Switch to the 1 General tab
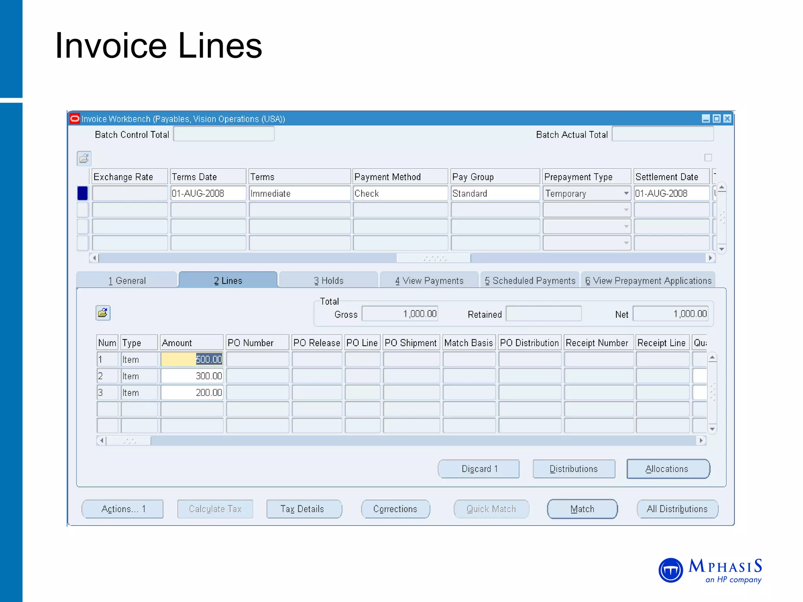 tap(127, 280)
